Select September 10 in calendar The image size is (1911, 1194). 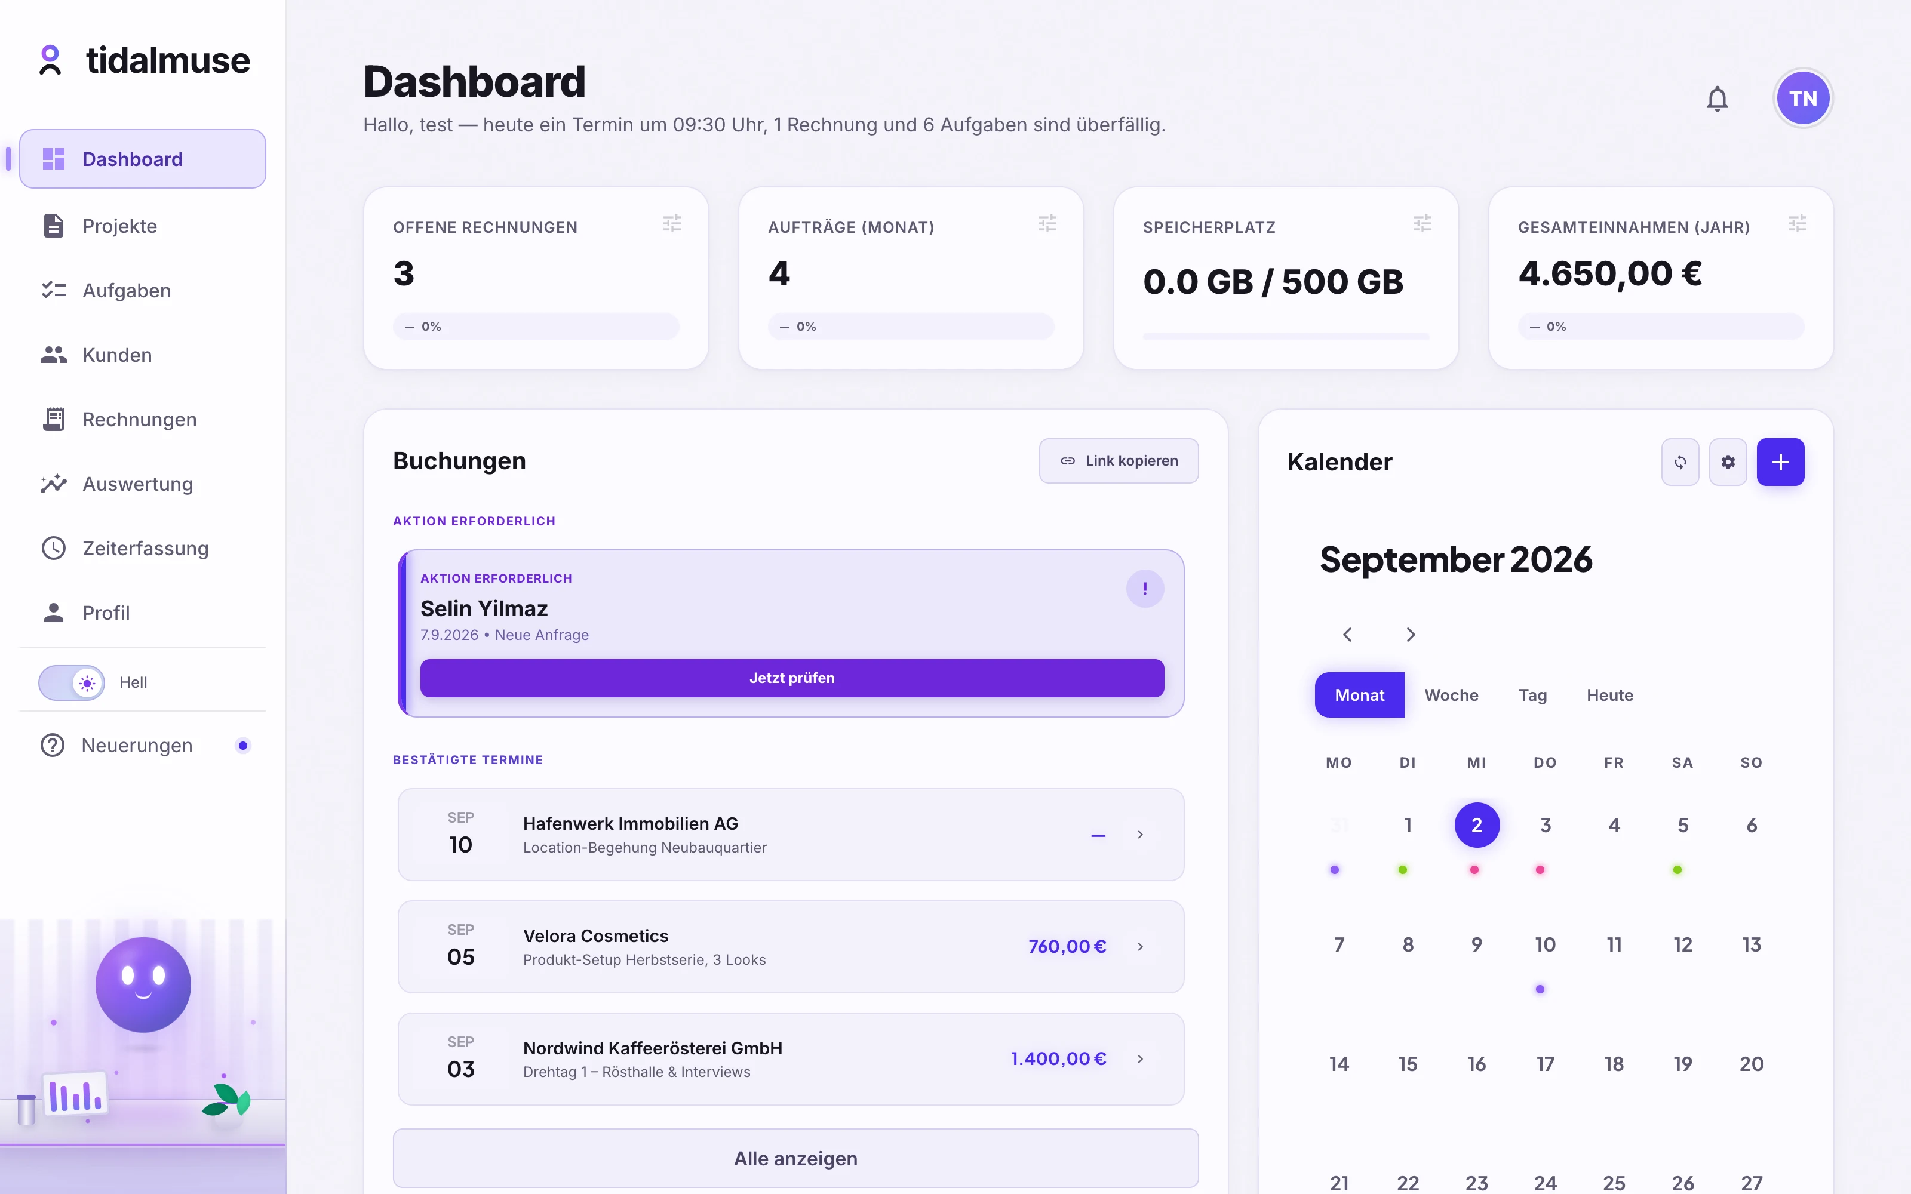click(x=1546, y=944)
